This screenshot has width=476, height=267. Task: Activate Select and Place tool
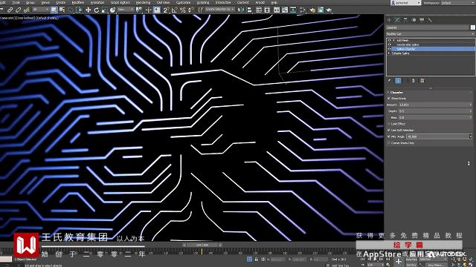[x=112, y=10]
